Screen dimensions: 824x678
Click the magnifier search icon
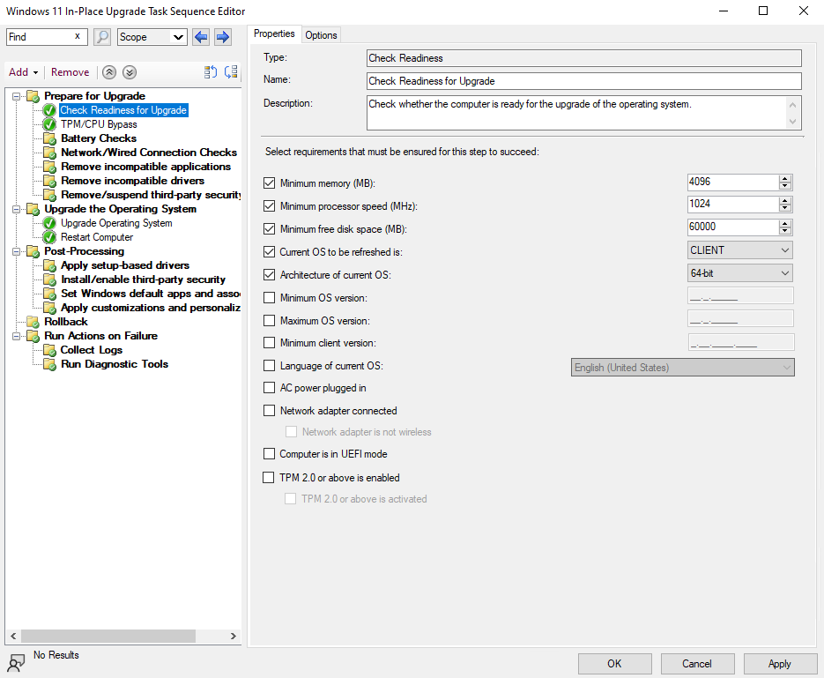102,37
